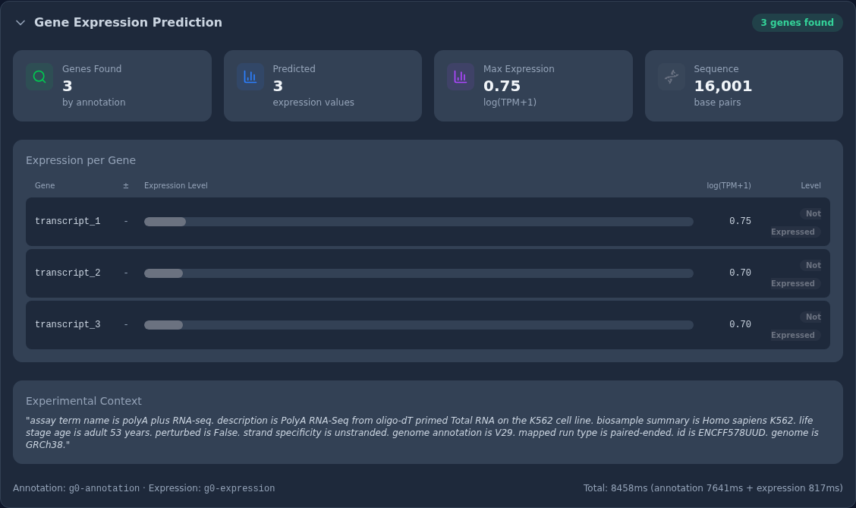Viewport: 856px width, 508px height.
Task: Click the green search icon in Genes Found
Action: 39,77
